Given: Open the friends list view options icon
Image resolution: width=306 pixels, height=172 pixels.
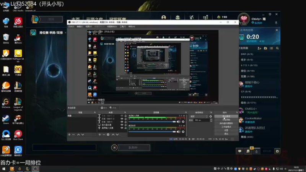Looking at the screenshot, I should click(x=271, y=48).
